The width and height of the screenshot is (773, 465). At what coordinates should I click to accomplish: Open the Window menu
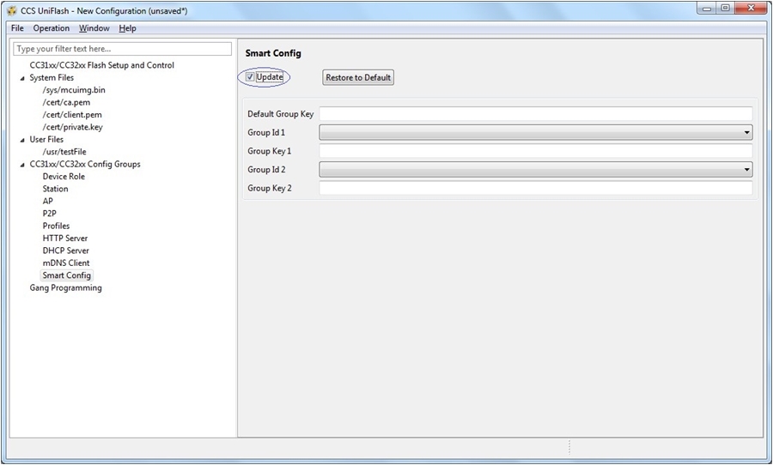click(x=94, y=28)
